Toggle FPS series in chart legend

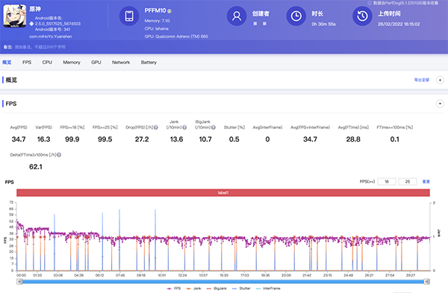point(174,289)
